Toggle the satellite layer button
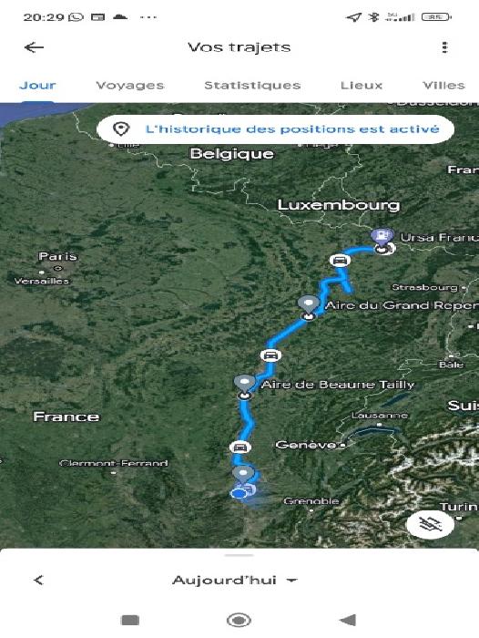 [x=430, y=524]
